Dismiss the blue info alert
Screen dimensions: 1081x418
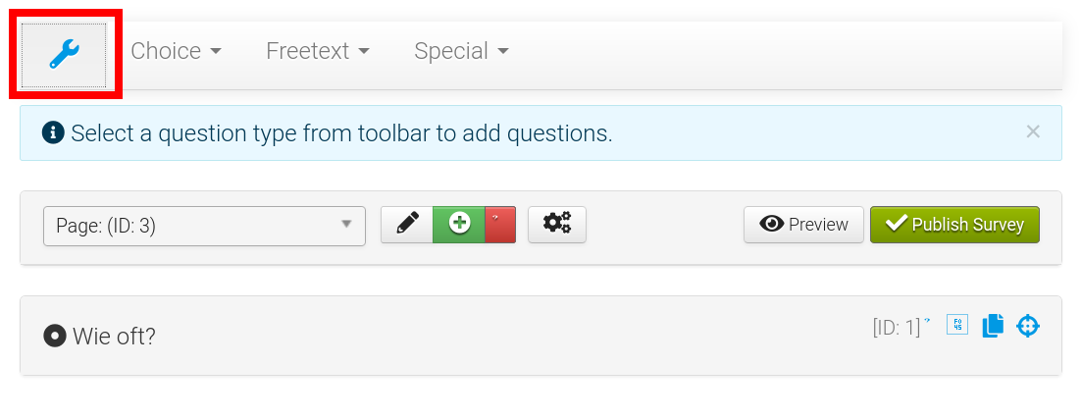point(1033,131)
